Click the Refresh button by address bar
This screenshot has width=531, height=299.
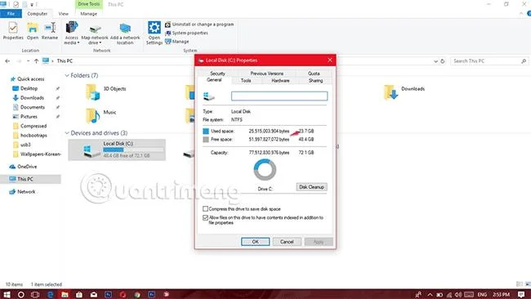pyautogui.click(x=442, y=61)
